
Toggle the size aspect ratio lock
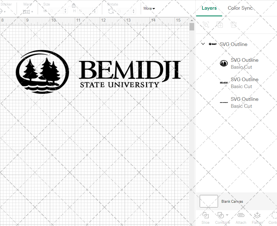click(x=74, y=5)
